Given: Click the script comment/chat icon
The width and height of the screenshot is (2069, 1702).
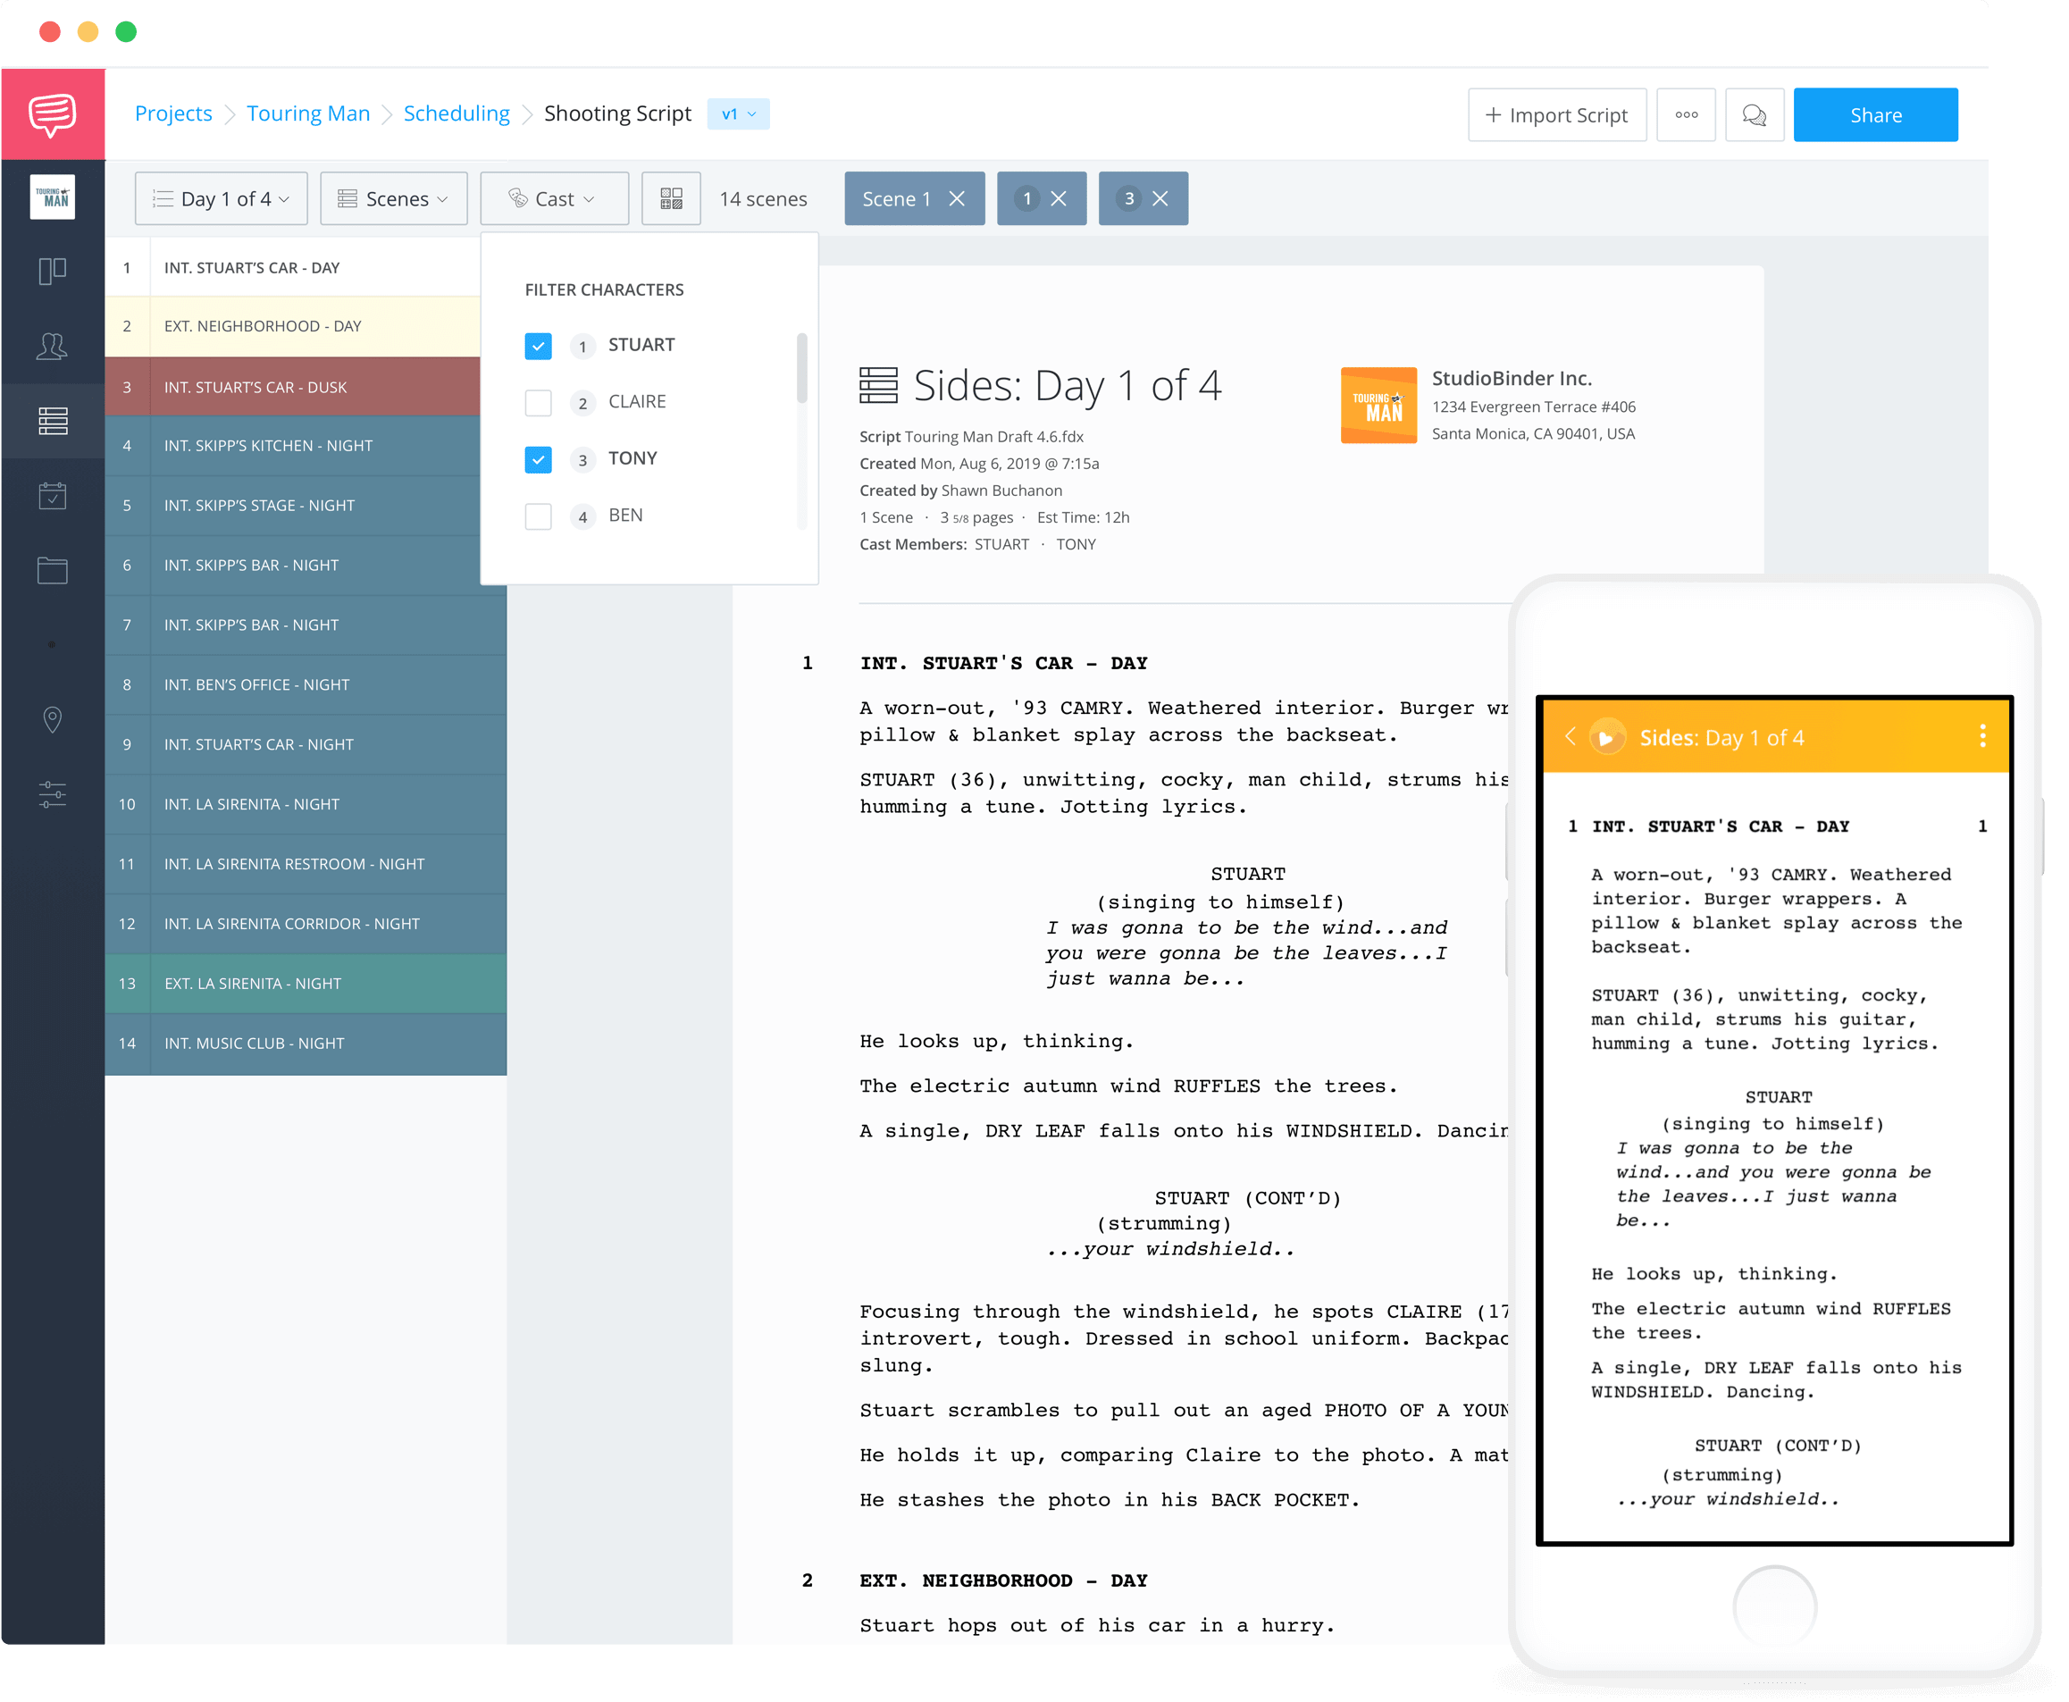Looking at the screenshot, I should (1755, 115).
